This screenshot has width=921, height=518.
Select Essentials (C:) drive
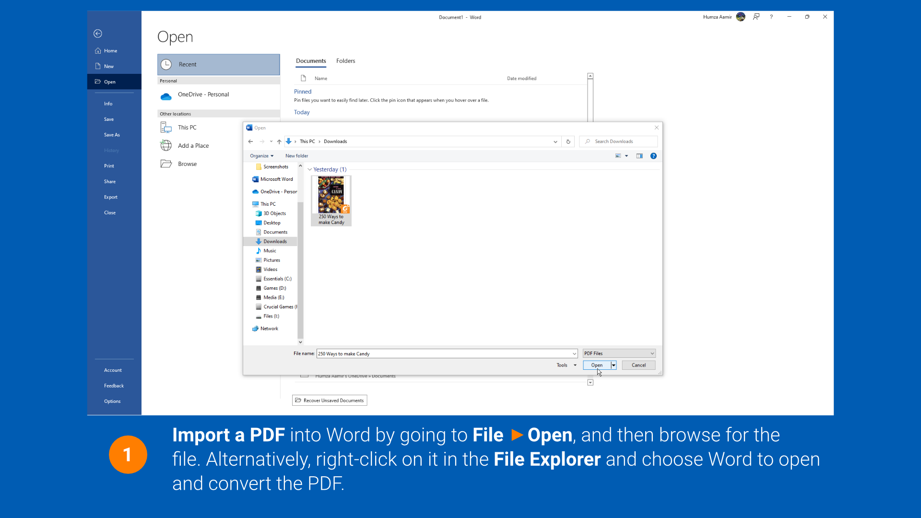pos(274,279)
